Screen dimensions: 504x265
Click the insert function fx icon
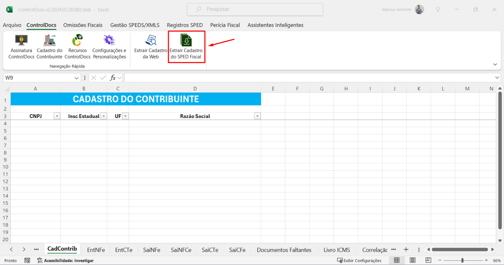113,78
